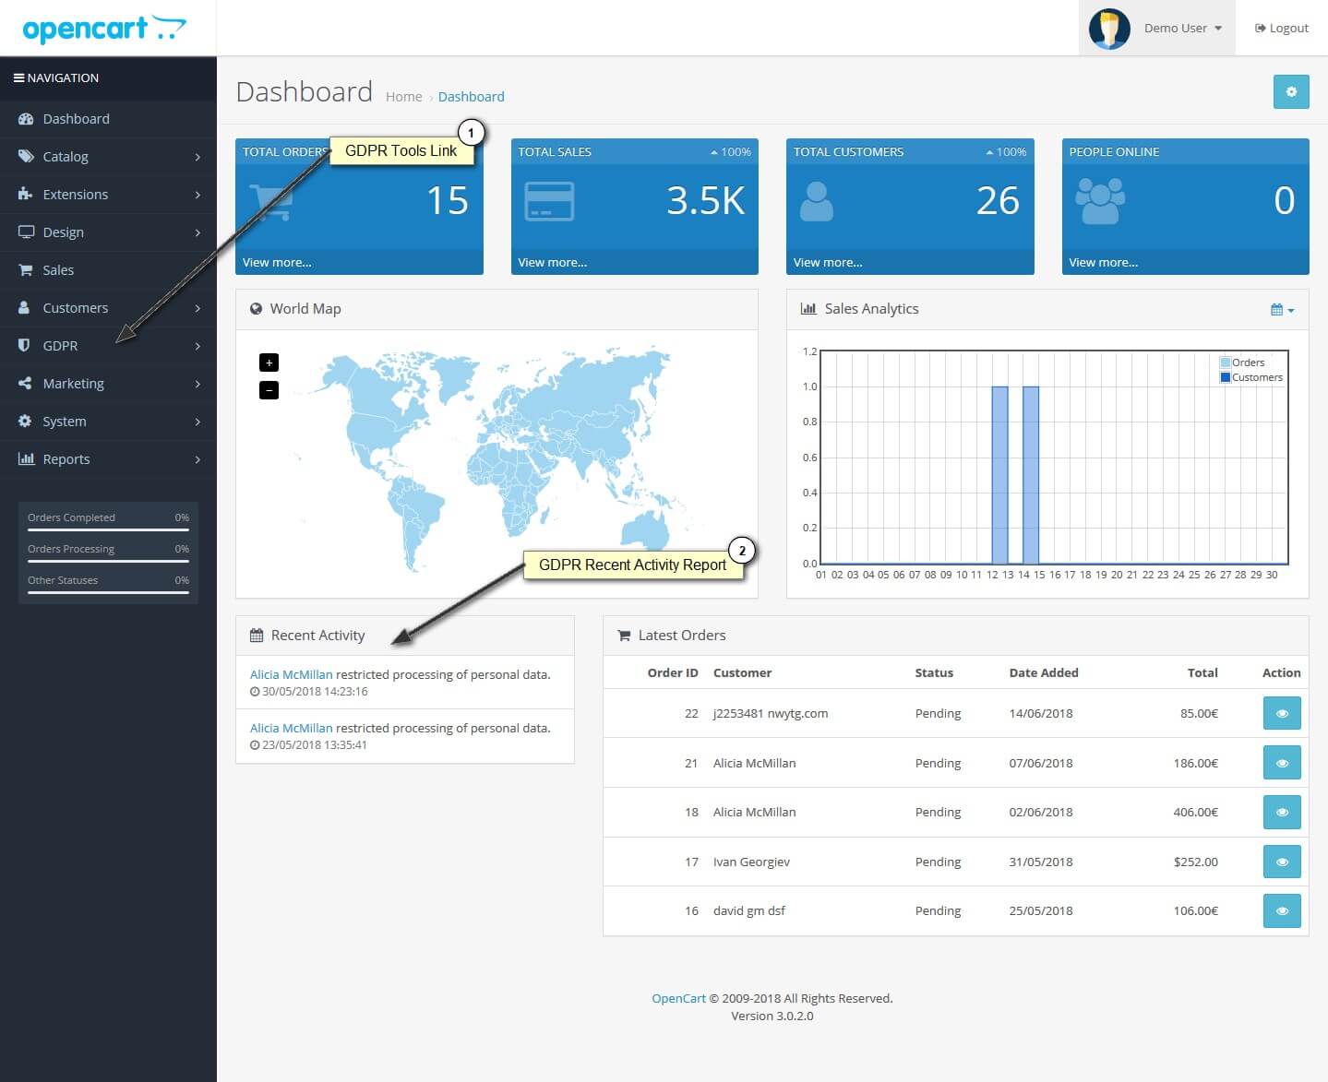Click the Reports bar chart icon

point(26,459)
